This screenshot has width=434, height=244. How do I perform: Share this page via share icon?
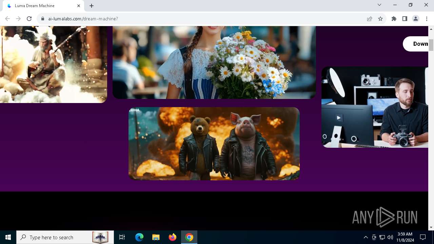pos(370,19)
